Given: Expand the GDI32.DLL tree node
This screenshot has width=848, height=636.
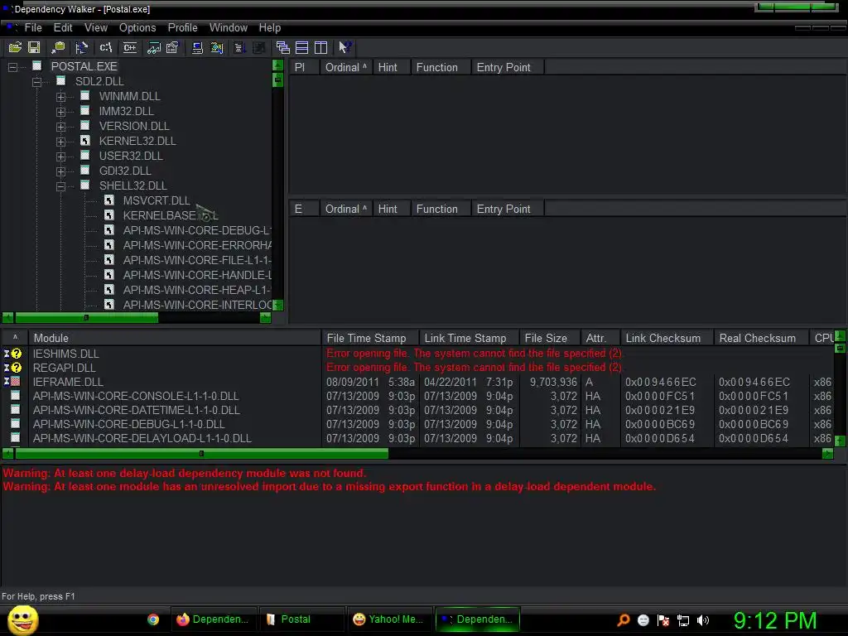Looking at the screenshot, I should [60, 171].
